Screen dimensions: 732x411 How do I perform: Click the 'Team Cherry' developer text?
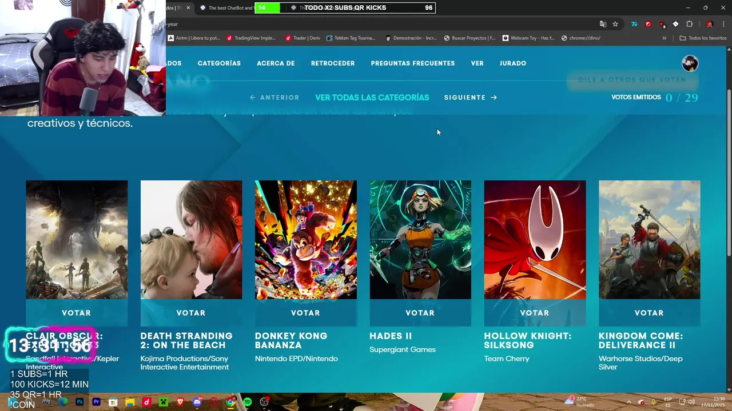tap(507, 359)
